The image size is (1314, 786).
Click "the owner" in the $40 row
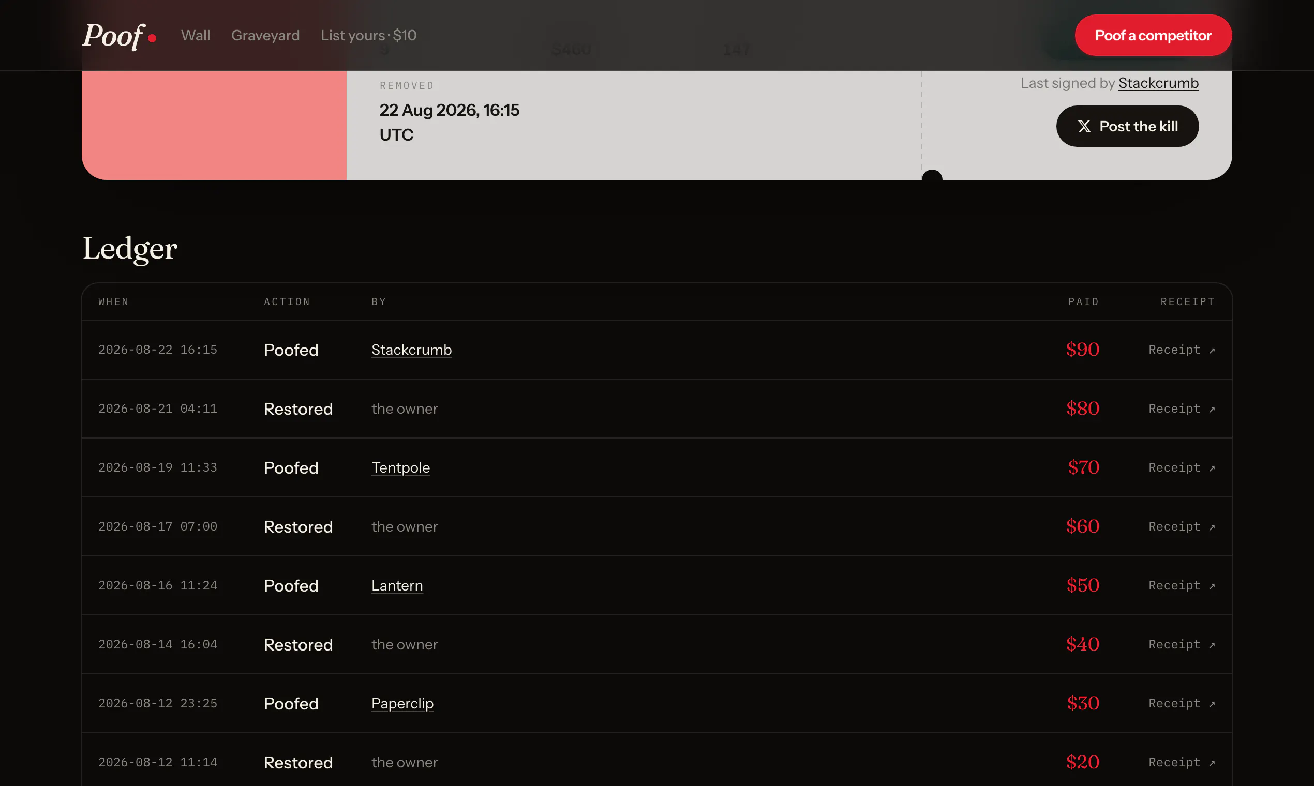(405, 645)
